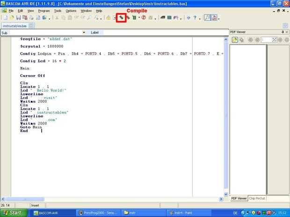Expand the viewer toolbar overflow arrow
The height and width of the screenshot is (217, 290).
point(219,19)
